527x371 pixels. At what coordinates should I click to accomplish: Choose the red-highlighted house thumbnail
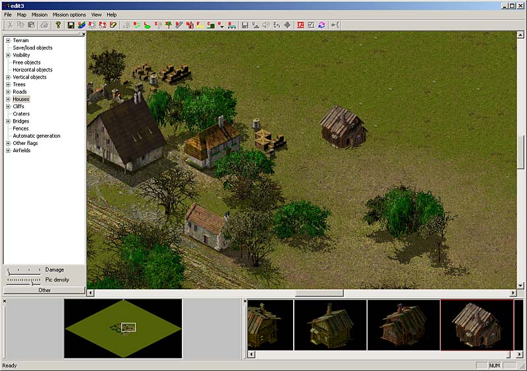[x=476, y=325]
